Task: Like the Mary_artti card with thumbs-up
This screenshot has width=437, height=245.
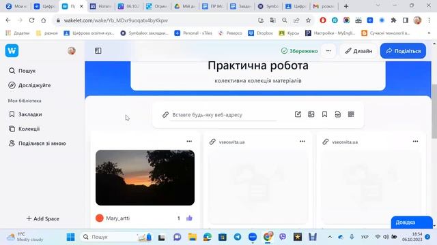Action: pos(189,218)
